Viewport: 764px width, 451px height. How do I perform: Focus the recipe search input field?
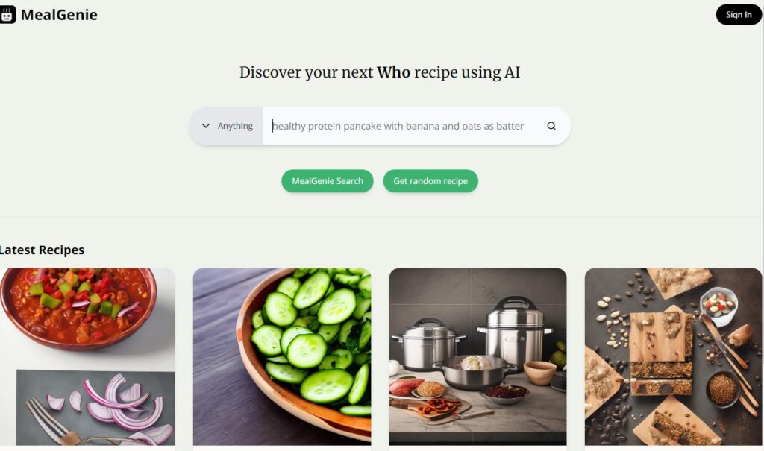click(404, 126)
